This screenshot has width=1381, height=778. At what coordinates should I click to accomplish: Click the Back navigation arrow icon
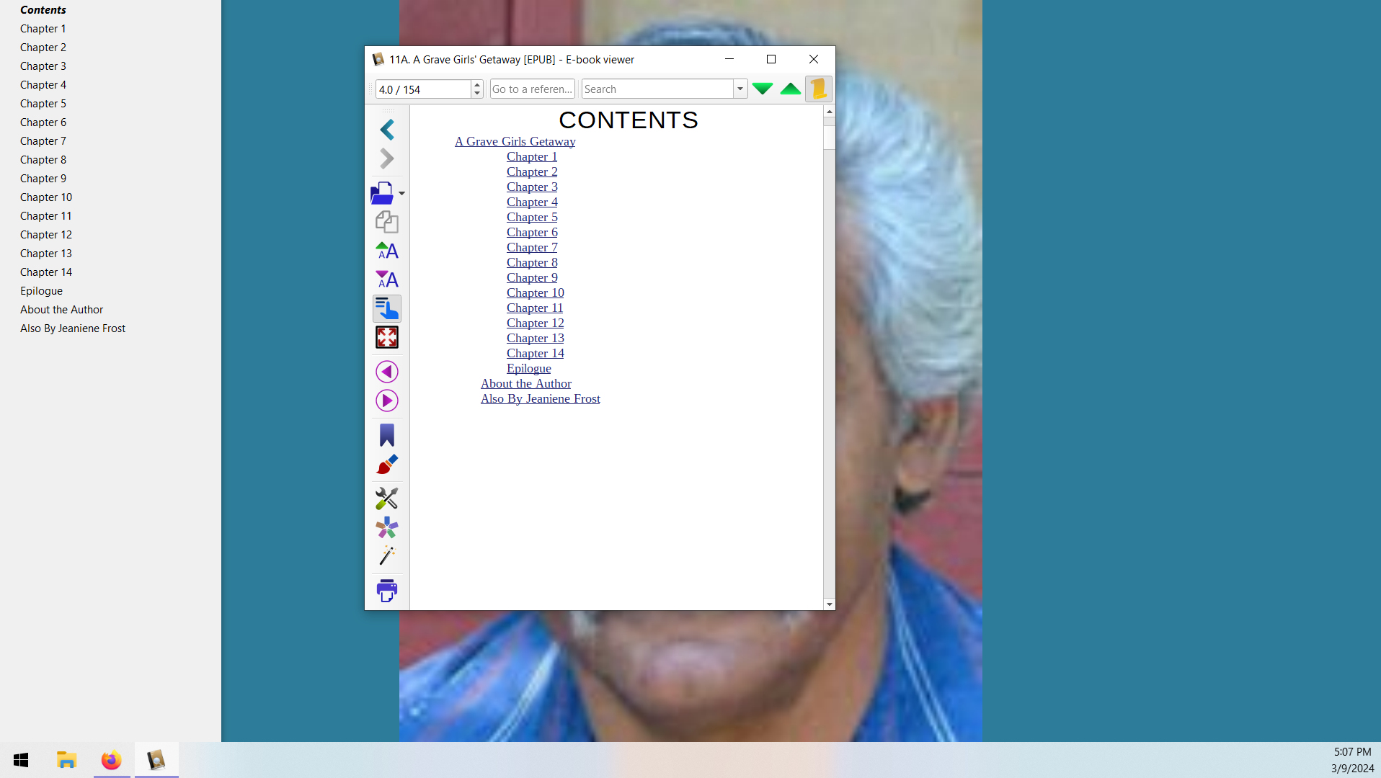pos(387,130)
